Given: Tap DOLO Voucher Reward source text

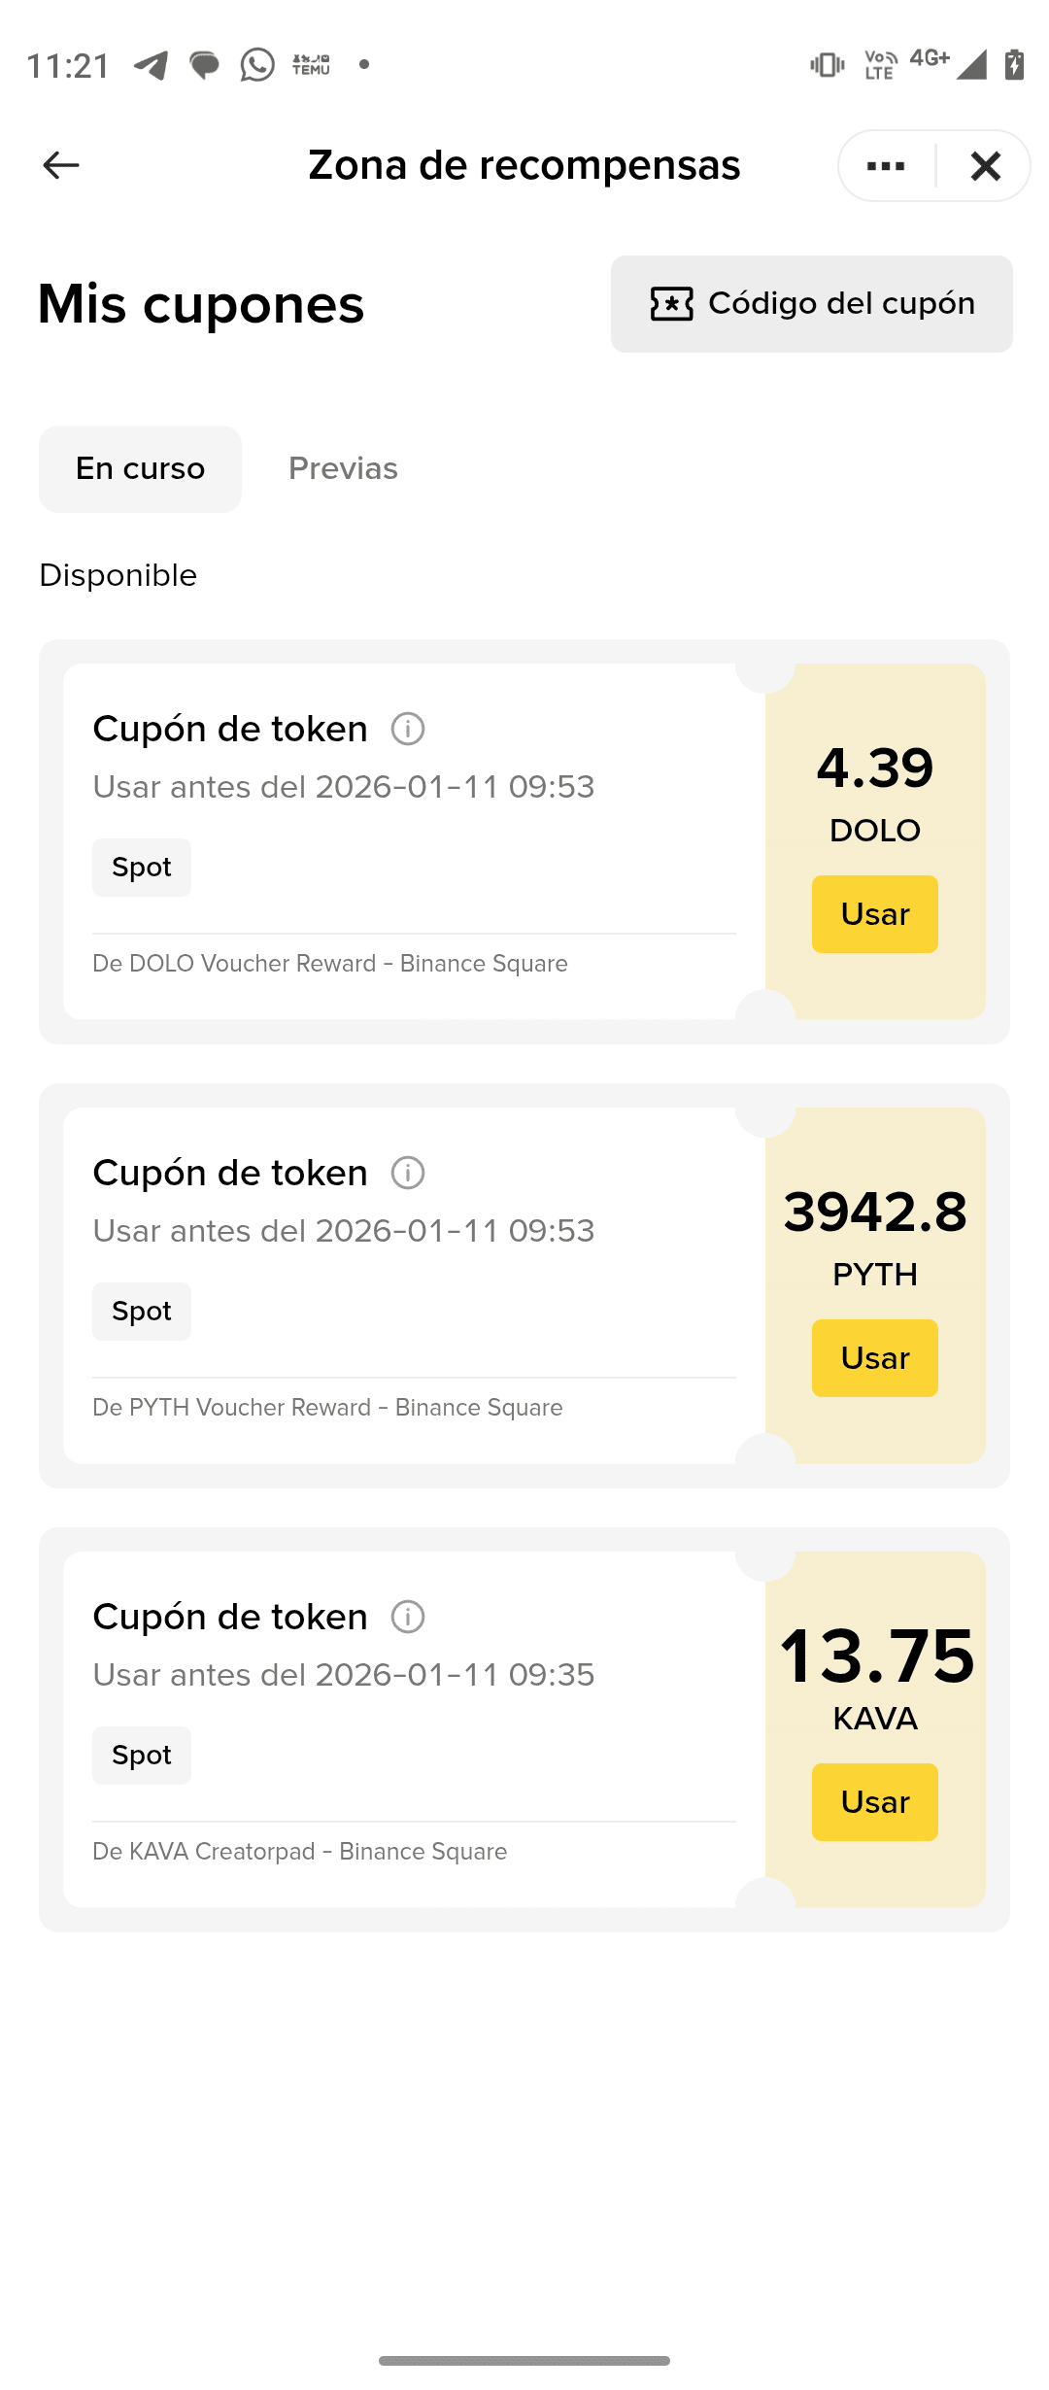Looking at the screenshot, I should 330,964.
